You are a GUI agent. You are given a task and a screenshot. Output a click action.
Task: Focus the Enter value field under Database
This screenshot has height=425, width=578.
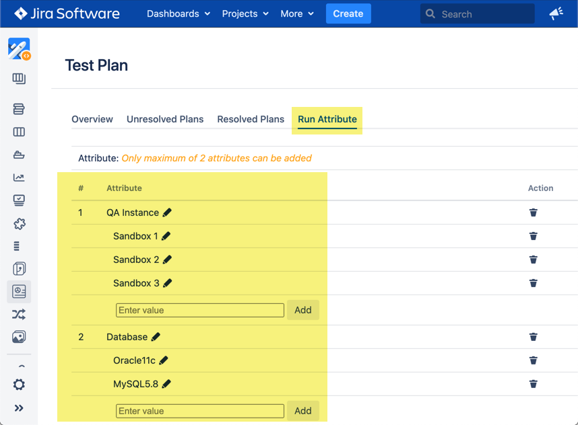(x=200, y=411)
